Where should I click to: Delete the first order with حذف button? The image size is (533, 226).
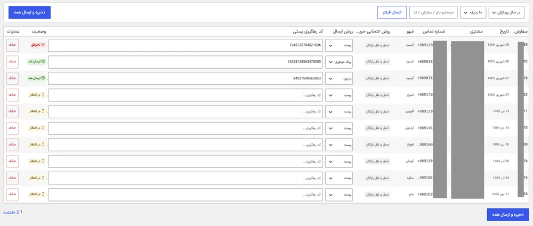click(x=12, y=45)
